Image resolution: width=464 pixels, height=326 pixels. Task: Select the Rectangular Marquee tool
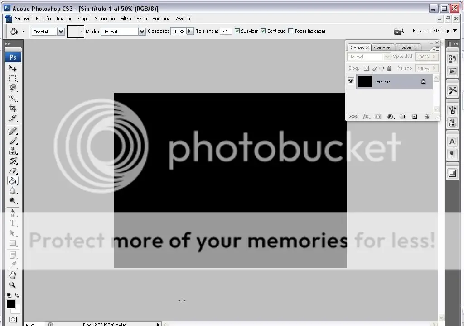(12, 78)
